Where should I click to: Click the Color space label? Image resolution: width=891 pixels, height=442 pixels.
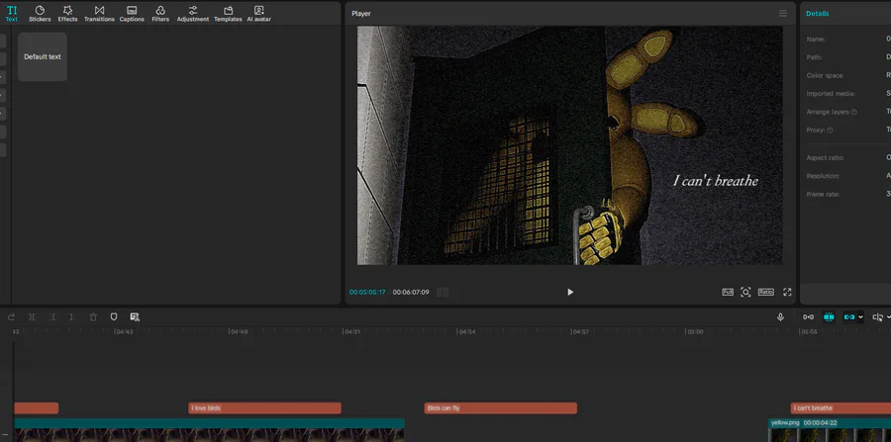pos(825,75)
